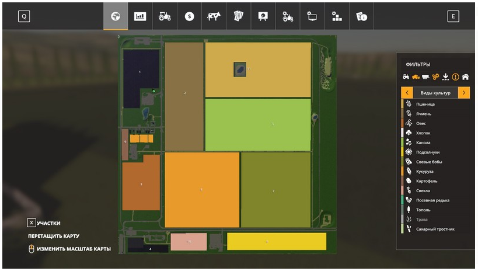Viewport: 478px width, 271px height.
Task: Click the green player position marker
Action: coord(153,91)
